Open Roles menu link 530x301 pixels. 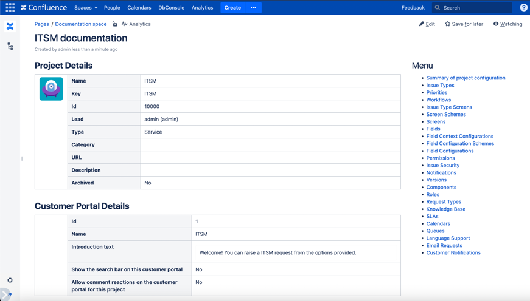pyautogui.click(x=433, y=194)
